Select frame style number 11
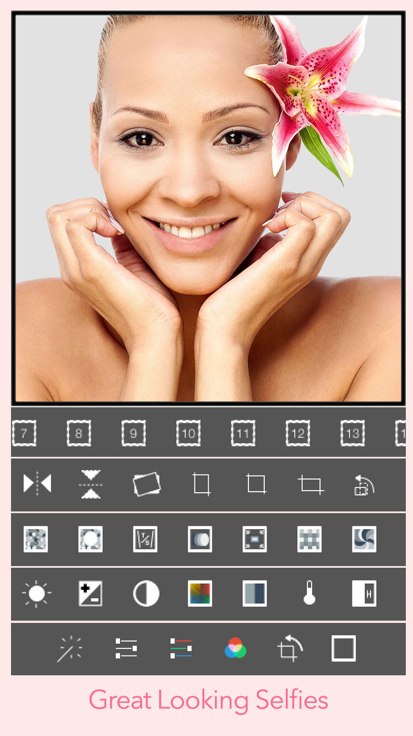 (x=243, y=433)
